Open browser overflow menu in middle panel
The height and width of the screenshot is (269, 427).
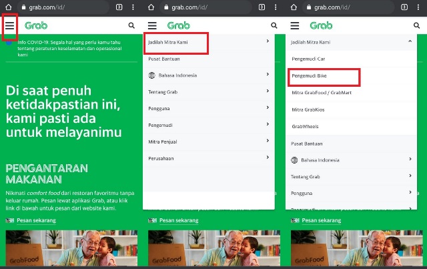point(276,7)
